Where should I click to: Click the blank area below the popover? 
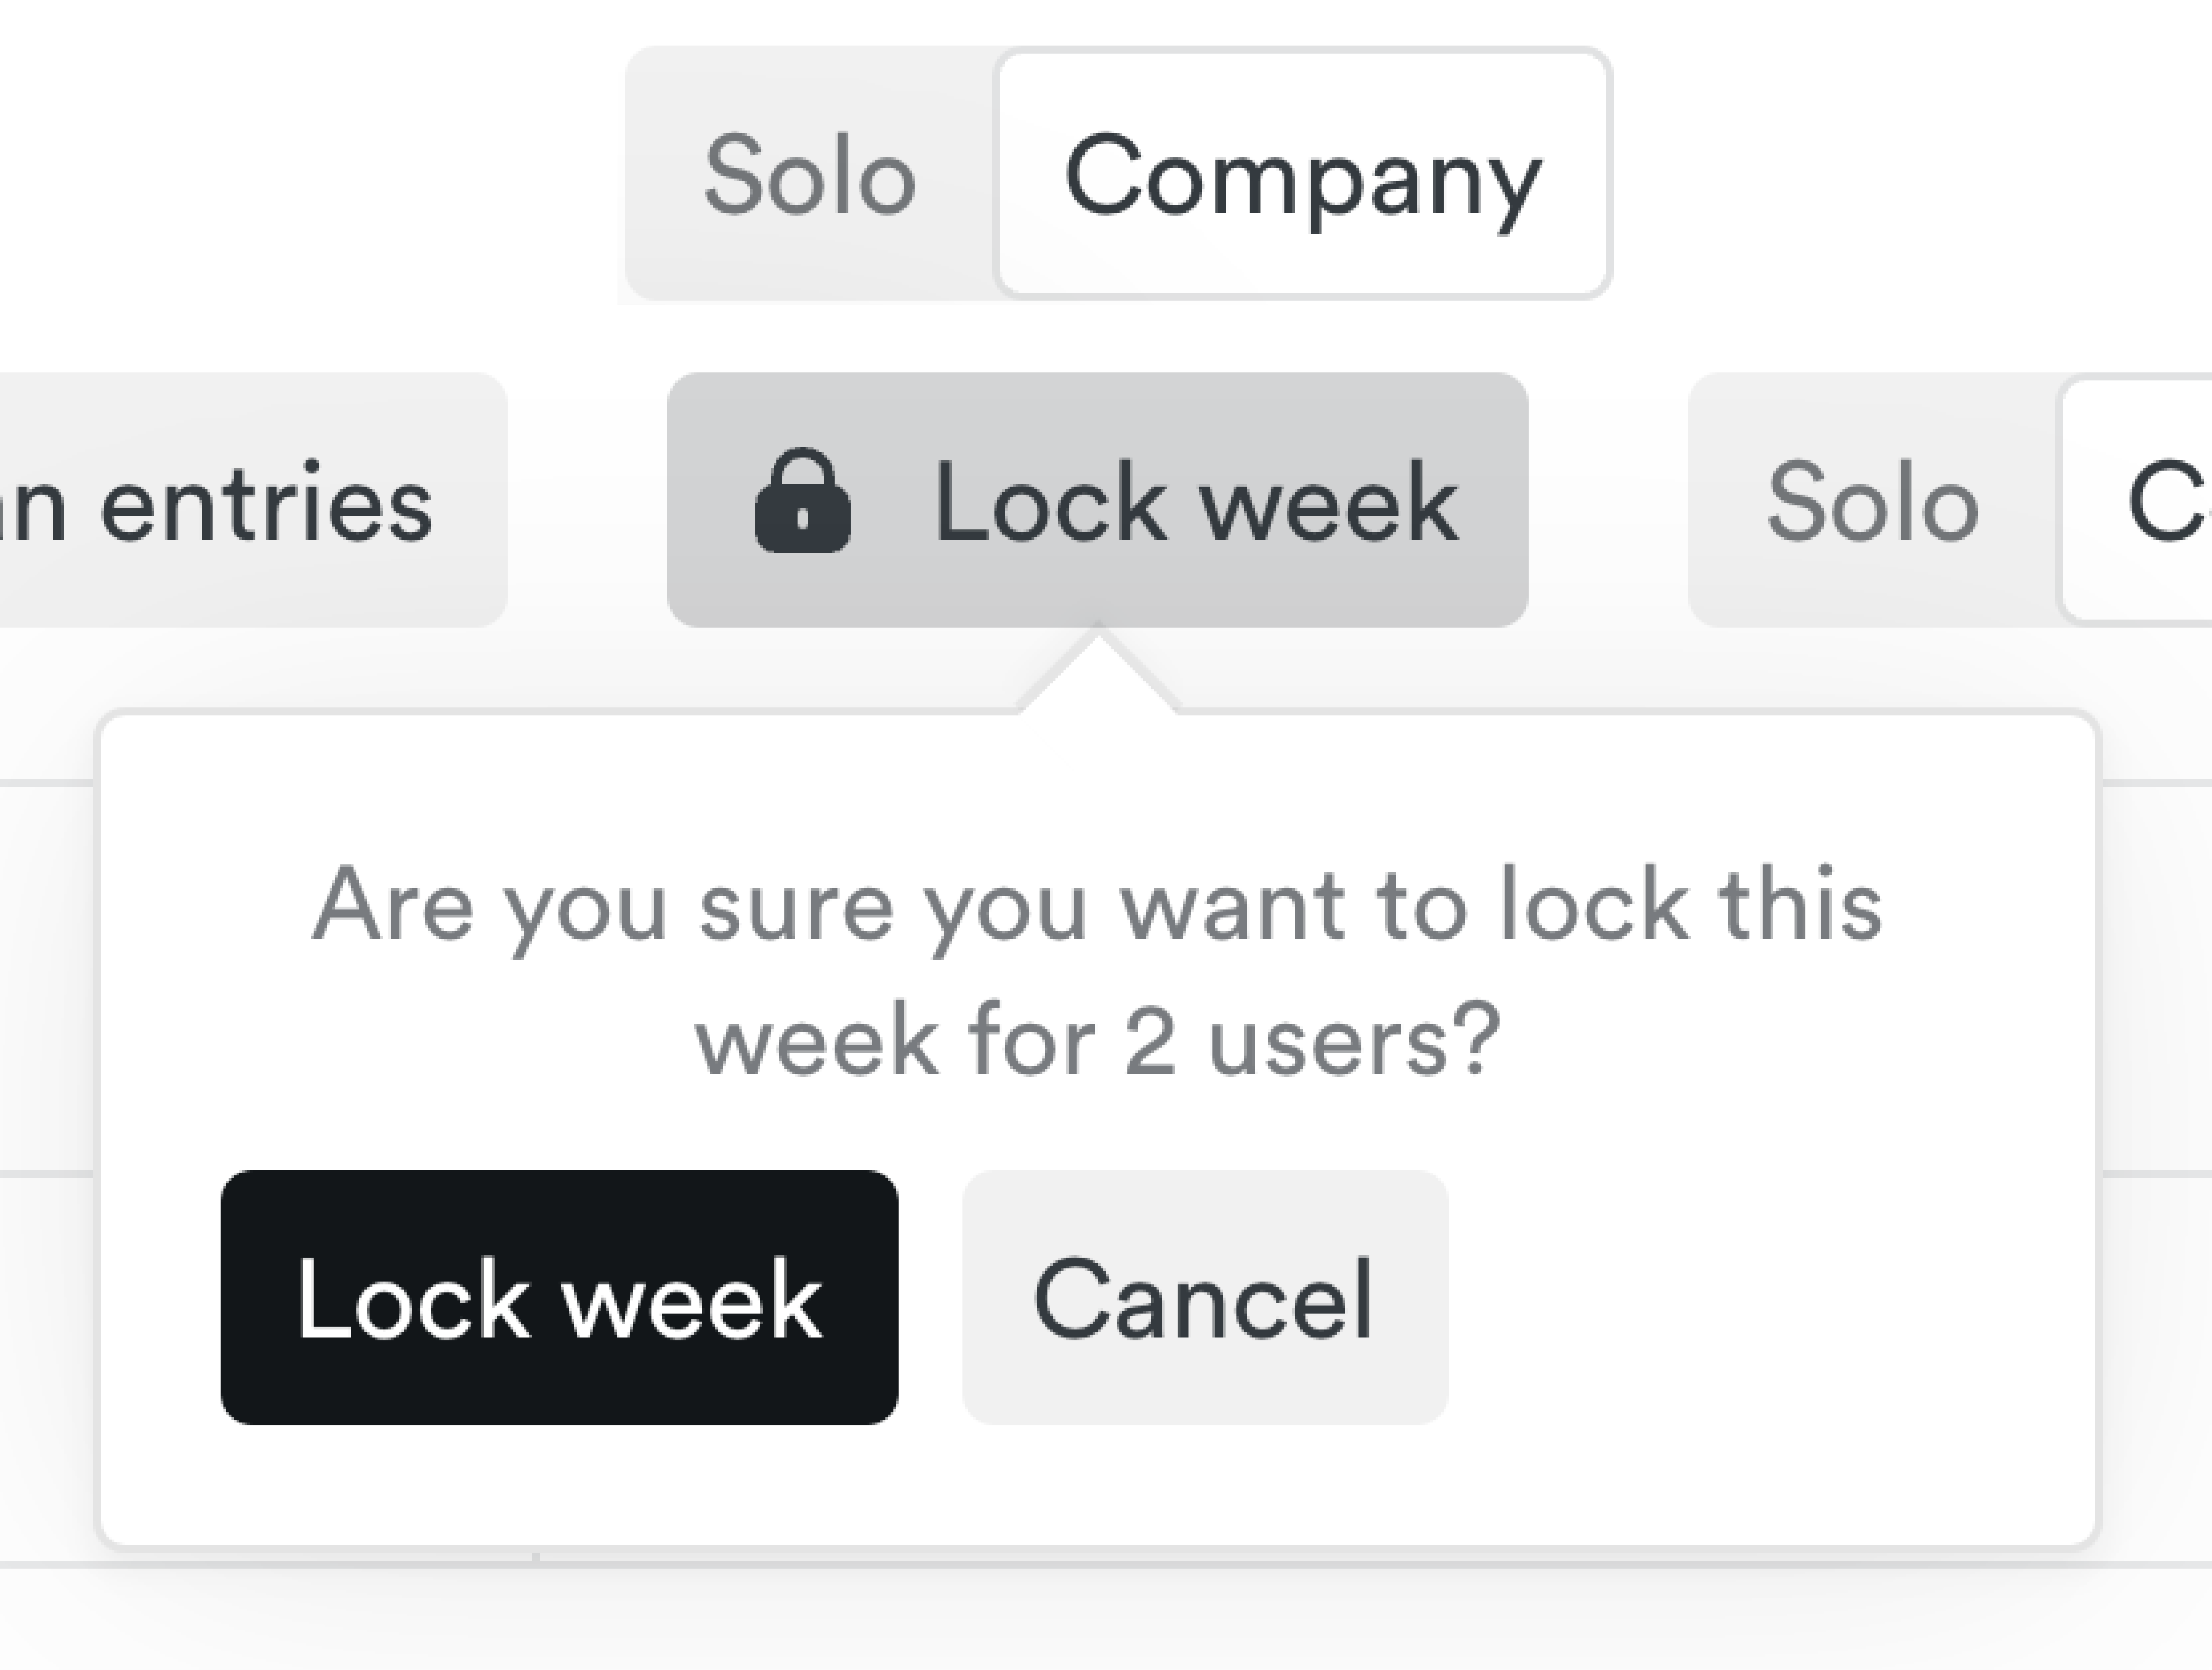pyautogui.click(x=1100, y=1620)
